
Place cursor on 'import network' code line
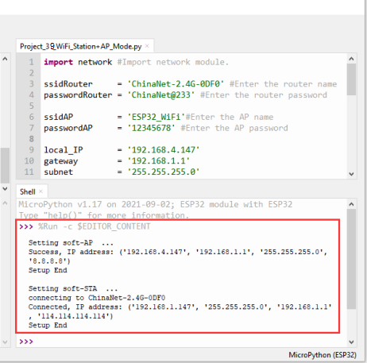point(78,62)
